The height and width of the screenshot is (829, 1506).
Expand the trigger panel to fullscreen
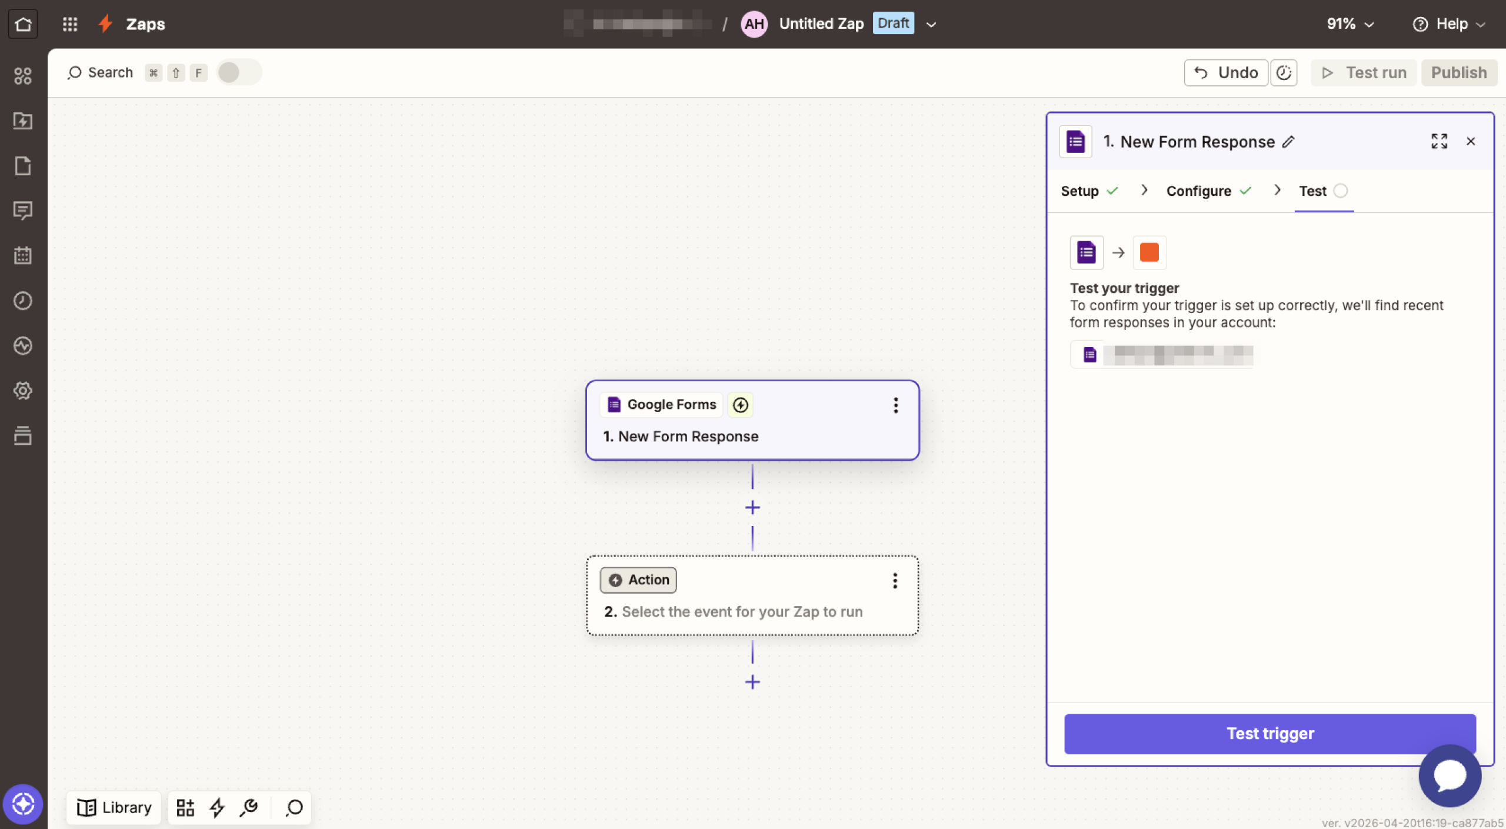click(x=1439, y=141)
